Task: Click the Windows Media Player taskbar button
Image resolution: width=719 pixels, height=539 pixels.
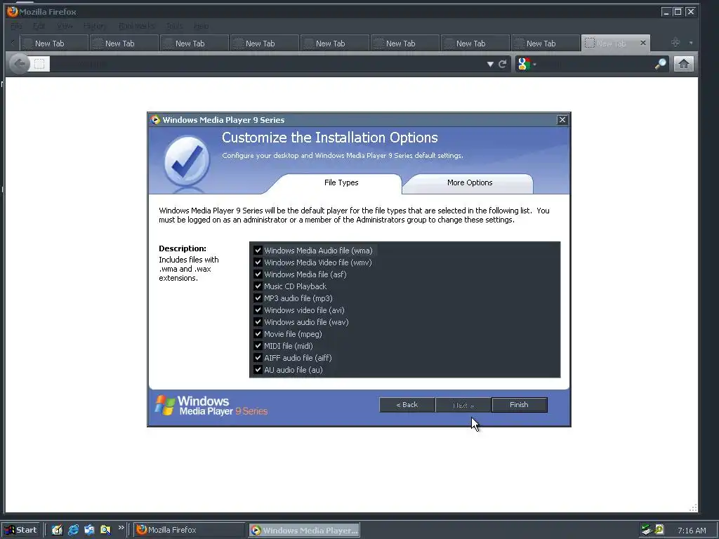Action: coord(305,530)
